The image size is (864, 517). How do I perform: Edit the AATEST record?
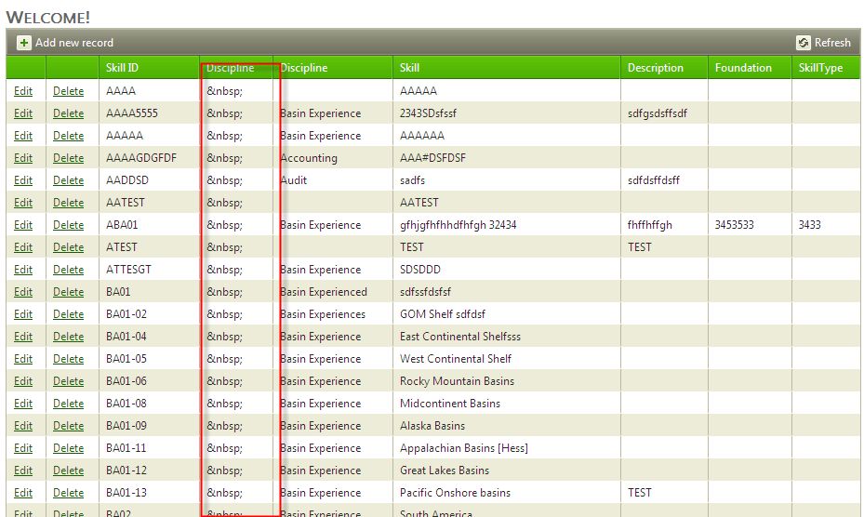[23, 203]
